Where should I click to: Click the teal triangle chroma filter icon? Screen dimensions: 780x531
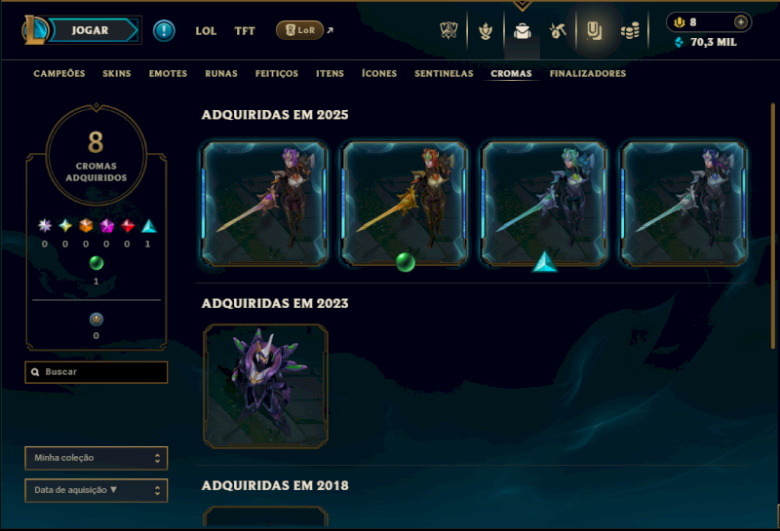click(x=148, y=226)
